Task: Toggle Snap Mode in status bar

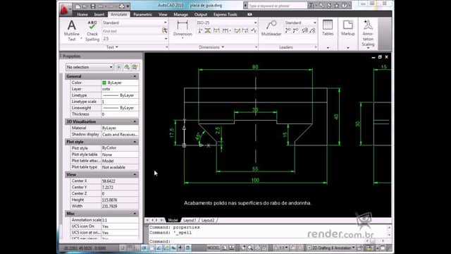Action: pos(123,248)
